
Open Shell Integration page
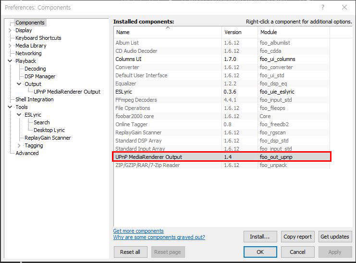pos(35,99)
